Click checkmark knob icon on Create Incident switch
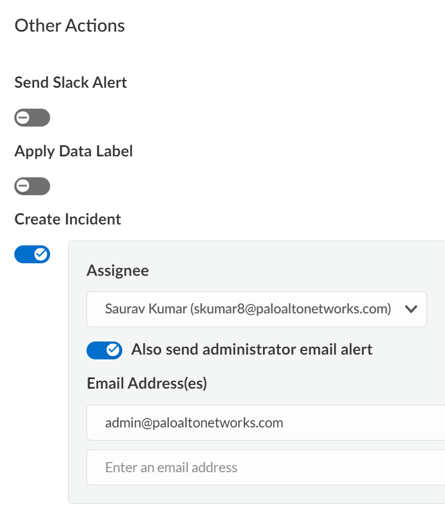The image size is (445, 517). 41,255
